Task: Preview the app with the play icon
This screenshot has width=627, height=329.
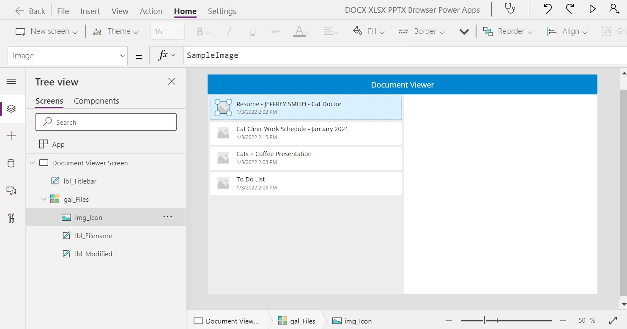Action: tap(593, 8)
